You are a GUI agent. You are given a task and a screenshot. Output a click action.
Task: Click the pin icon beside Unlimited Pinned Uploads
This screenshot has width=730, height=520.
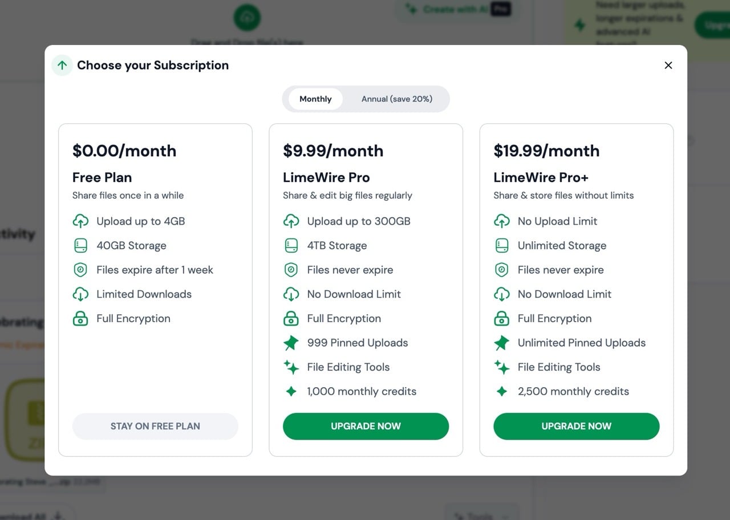tap(501, 343)
